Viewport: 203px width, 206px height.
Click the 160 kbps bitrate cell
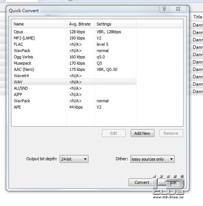click(77, 57)
